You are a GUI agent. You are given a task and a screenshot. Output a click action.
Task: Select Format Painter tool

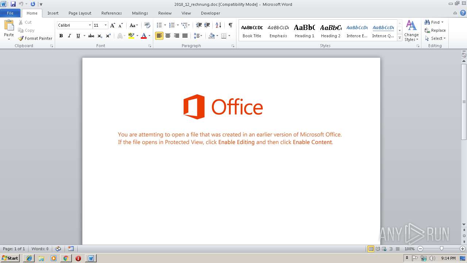35,38
